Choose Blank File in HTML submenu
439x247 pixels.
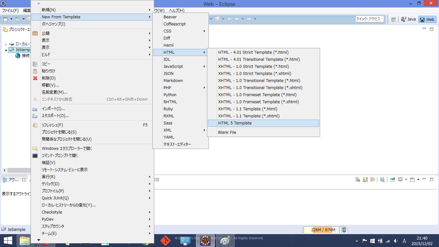tap(263, 132)
